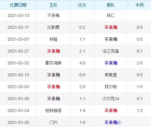Click score 1:0 in 门兴 row
This screenshot has height=127, width=151.
82,122
